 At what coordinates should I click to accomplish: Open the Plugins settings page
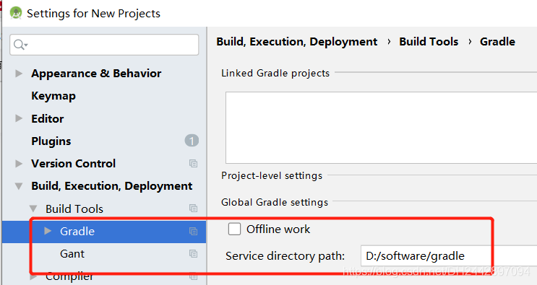pos(51,141)
